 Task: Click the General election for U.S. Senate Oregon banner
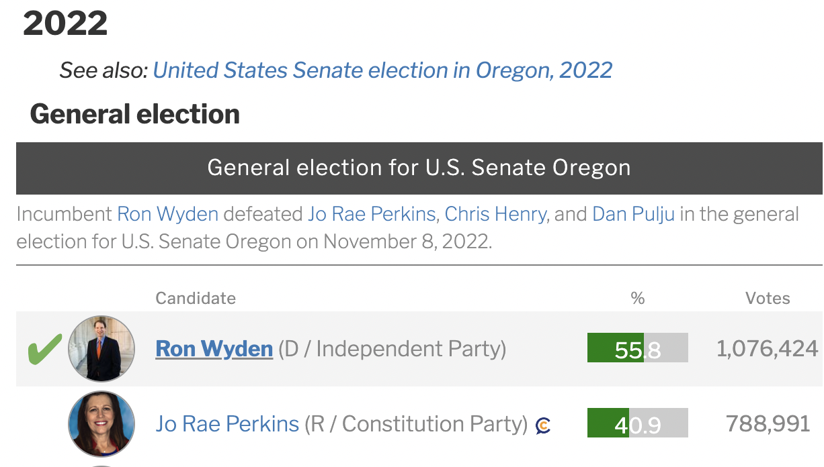pos(419,168)
